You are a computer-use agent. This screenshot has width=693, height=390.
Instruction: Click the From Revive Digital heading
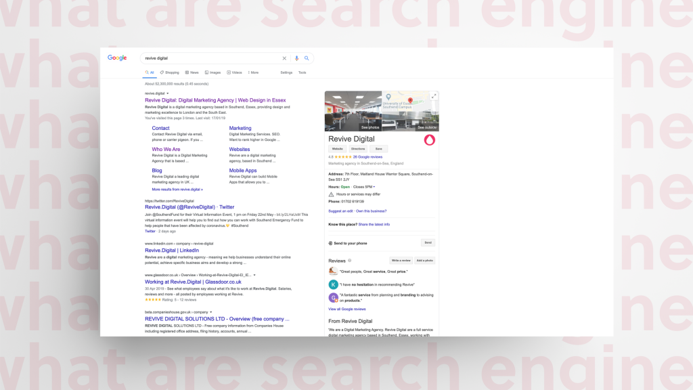point(351,321)
